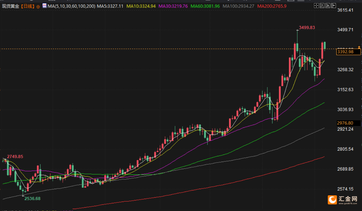Click the green MA60:3081.96 label
This screenshot has width=362, height=211.
tap(205, 6)
